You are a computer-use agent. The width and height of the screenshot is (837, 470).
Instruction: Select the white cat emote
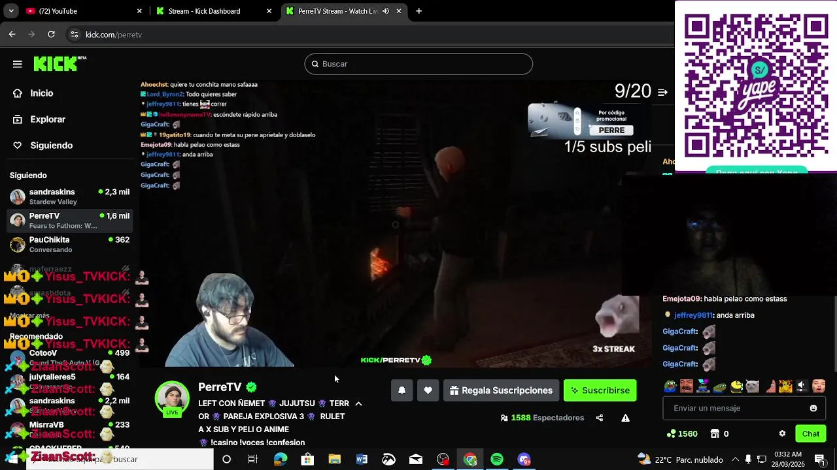coord(753,386)
